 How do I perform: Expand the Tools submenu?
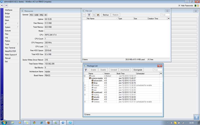tap(11, 44)
